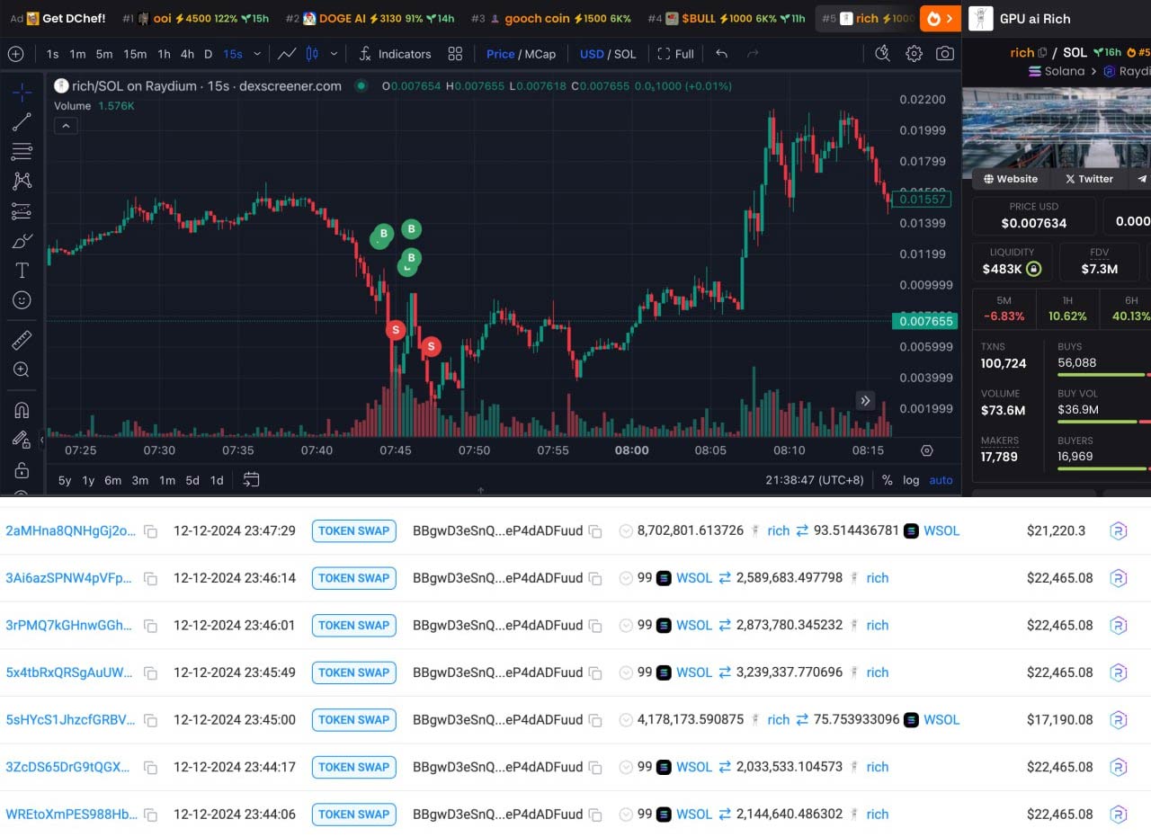Select the 1h timeframe
The width and height of the screenshot is (1151, 837).
click(x=164, y=54)
